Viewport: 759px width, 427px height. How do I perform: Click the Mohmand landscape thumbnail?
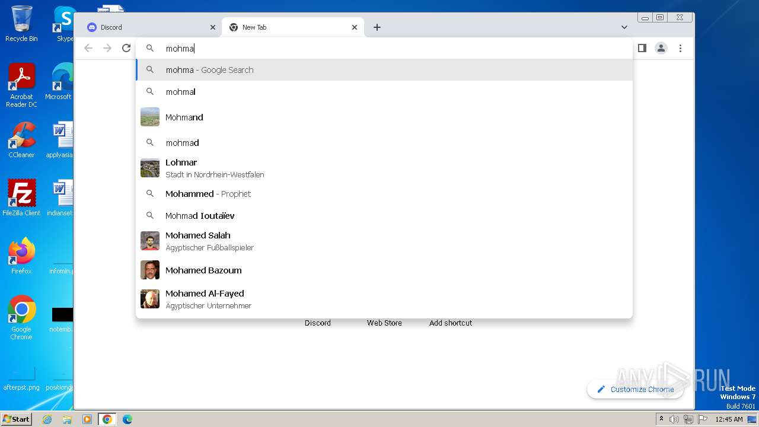point(150,117)
